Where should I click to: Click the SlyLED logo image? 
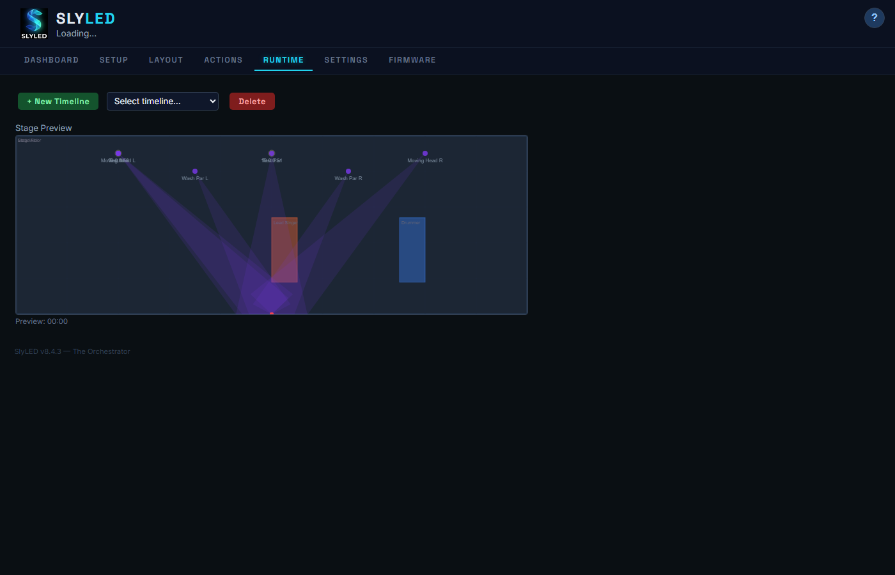33,23
